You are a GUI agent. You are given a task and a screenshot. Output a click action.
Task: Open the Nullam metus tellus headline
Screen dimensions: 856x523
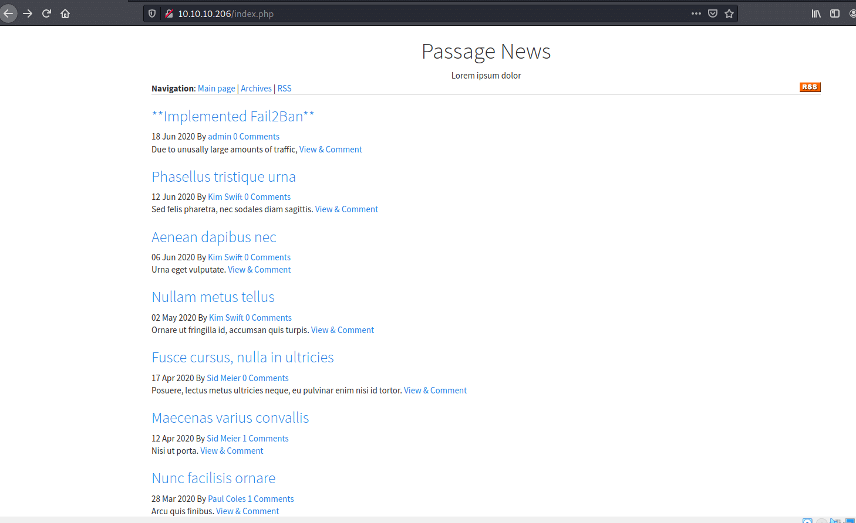[x=213, y=297]
